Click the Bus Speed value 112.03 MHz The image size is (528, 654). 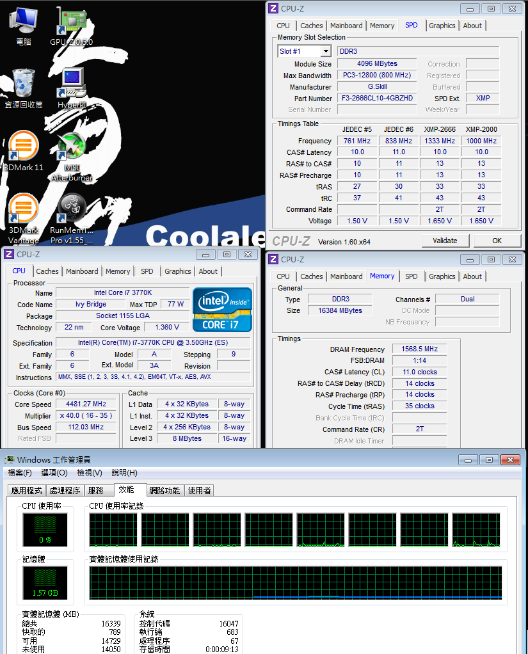click(86, 427)
